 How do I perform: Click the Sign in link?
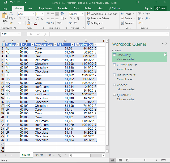coord(148,8)
